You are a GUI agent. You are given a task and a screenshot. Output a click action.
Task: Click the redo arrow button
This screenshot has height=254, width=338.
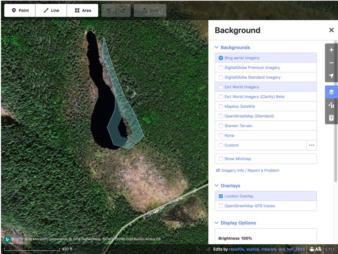pyautogui.click(x=123, y=11)
